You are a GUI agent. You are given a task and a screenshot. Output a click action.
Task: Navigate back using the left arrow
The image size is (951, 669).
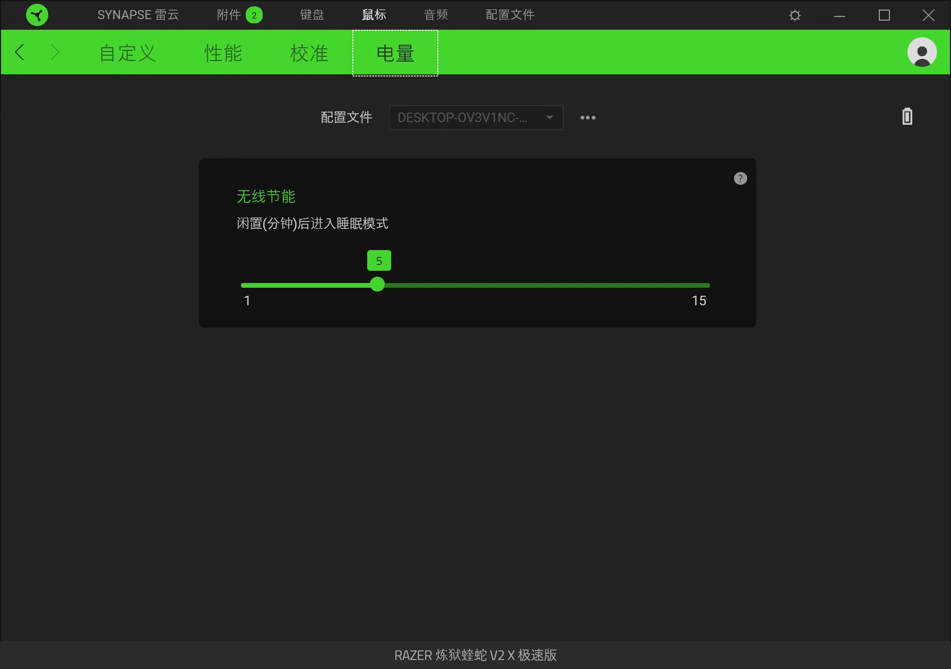click(20, 52)
